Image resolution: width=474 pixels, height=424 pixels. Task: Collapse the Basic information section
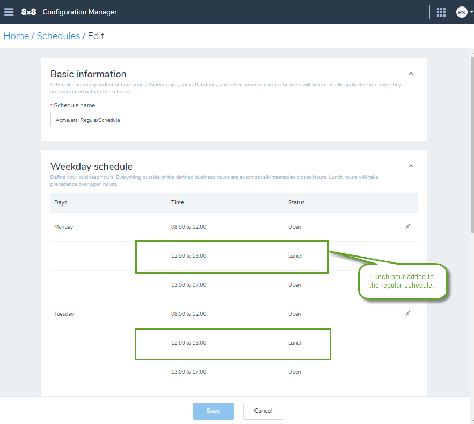[411, 74]
